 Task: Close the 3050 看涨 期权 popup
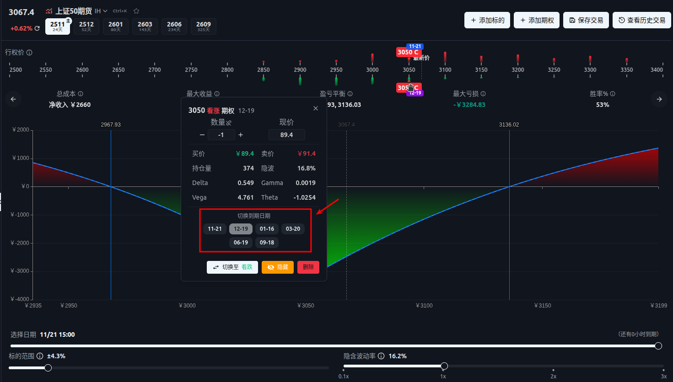(316, 108)
